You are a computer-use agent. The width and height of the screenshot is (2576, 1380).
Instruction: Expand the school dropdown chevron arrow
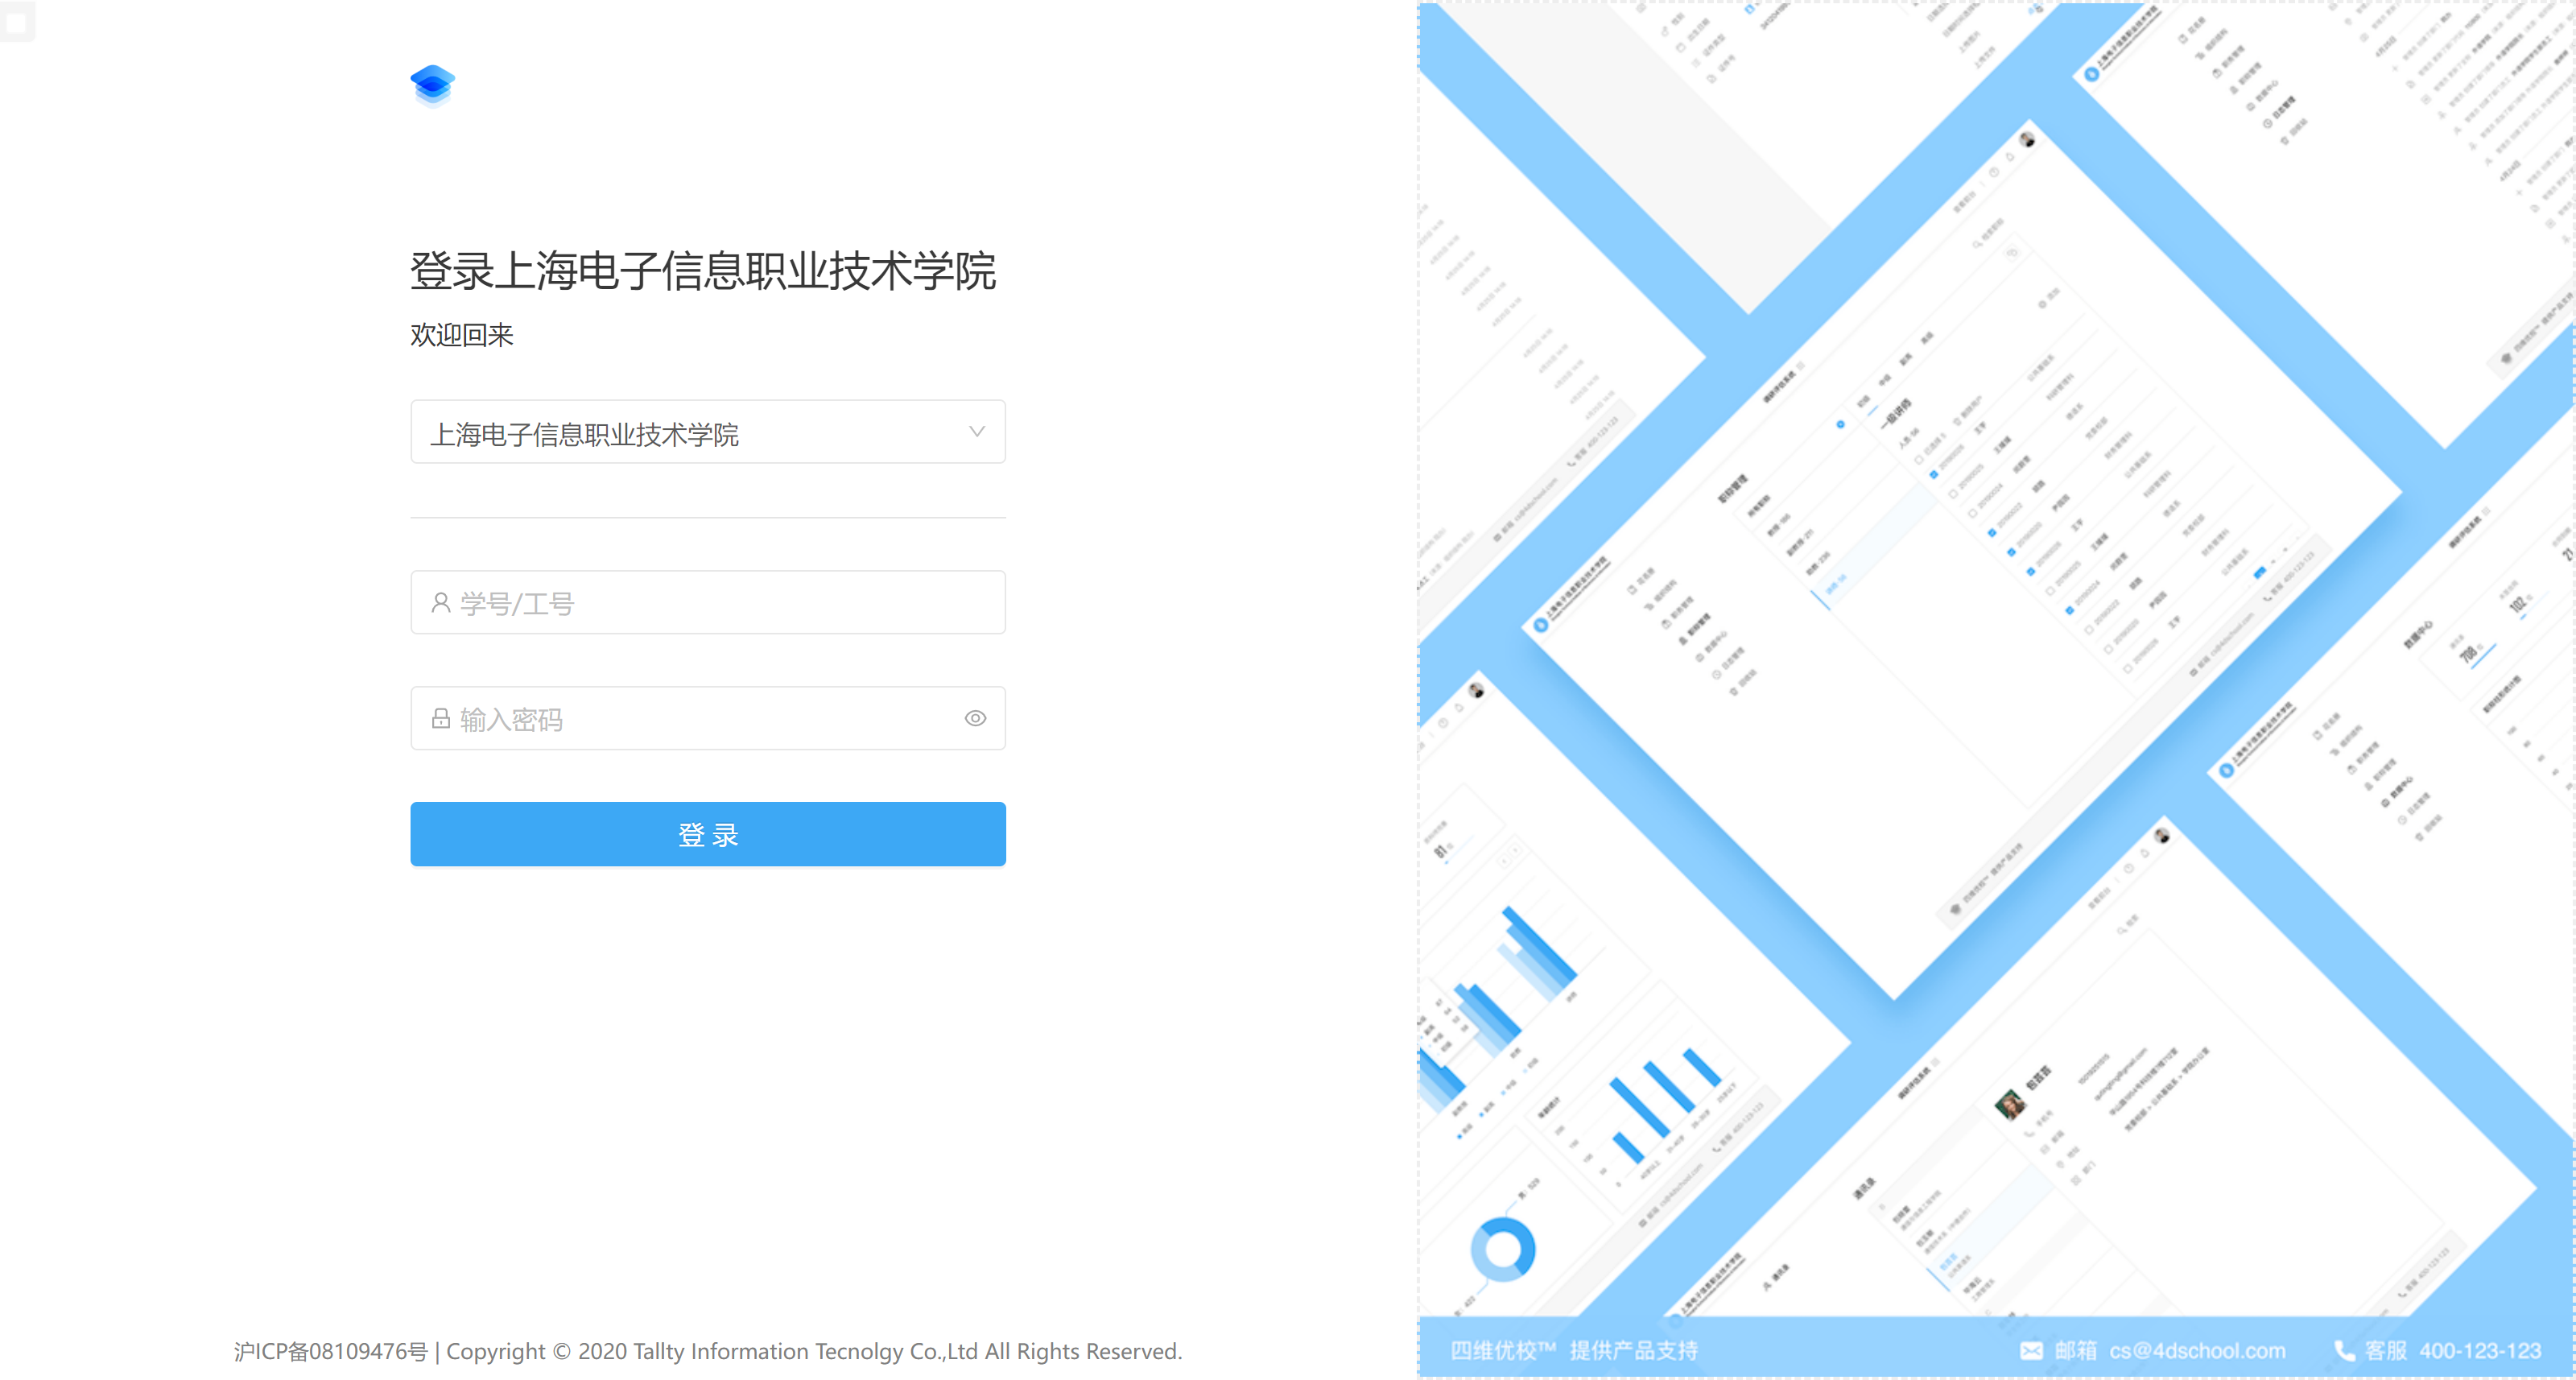click(976, 431)
